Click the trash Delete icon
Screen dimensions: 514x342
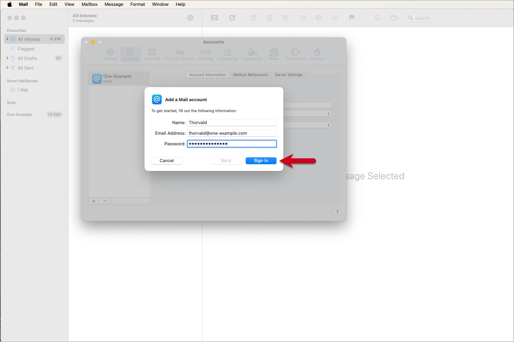click(x=270, y=18)
